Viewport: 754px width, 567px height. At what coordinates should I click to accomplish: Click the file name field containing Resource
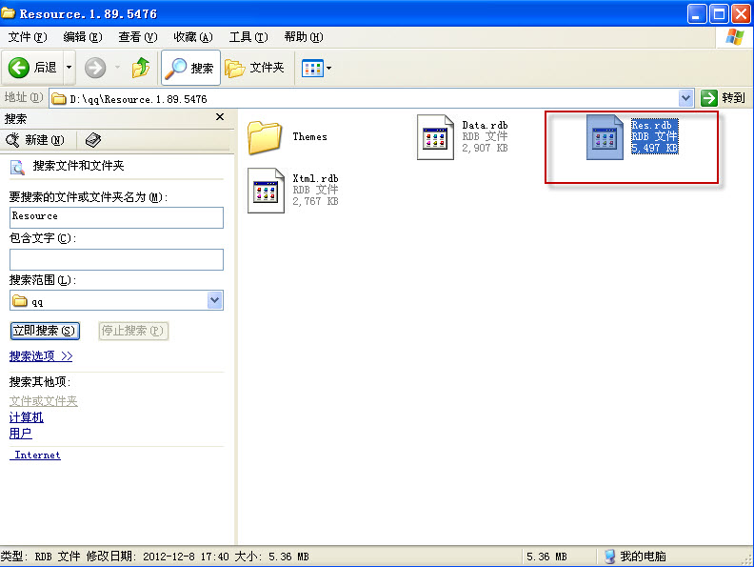[116, 217]
